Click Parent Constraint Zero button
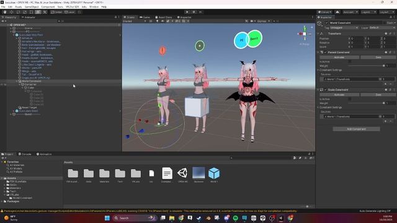Image resolution: width=397 pixels, height=223 pixels. 378,58
